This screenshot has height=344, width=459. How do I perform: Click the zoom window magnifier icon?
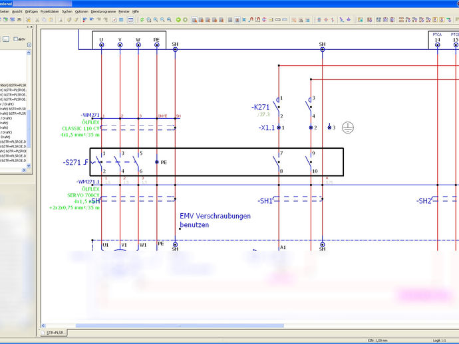(x=149, y=20)
